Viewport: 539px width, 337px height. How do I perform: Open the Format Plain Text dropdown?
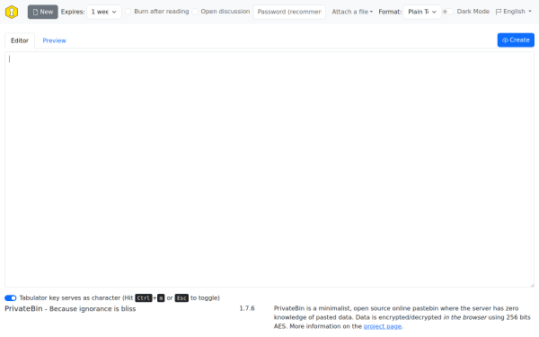[422, 12]
